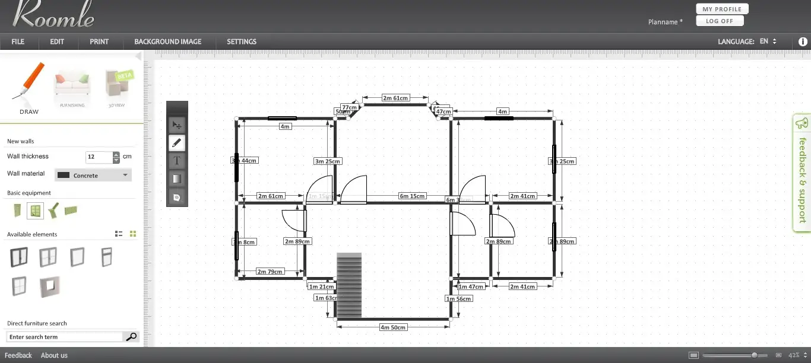Click the Concrete dark color swatch
Image resolution: width=811 pixels, height=363 pixels.
click(x=64, y=175)
